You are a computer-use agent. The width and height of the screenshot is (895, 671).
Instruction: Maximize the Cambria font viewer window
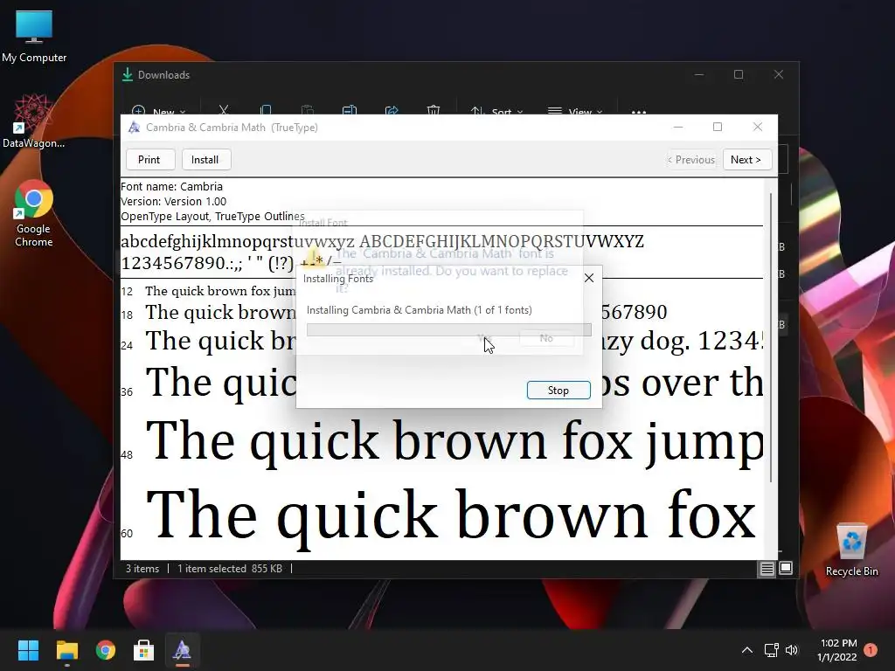point(718,128)
